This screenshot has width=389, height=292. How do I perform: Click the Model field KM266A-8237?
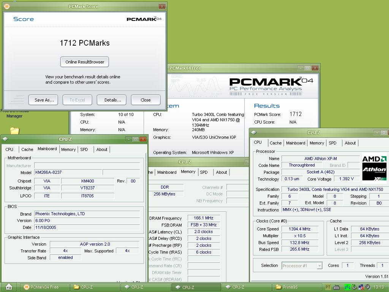point(68,172)
